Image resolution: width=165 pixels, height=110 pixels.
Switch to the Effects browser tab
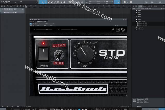[x=140, y=6]
